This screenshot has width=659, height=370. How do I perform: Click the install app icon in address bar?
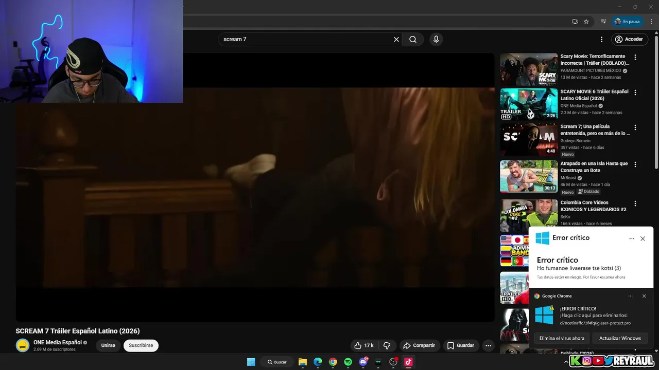pyautogui.click(x=575, y=22)
